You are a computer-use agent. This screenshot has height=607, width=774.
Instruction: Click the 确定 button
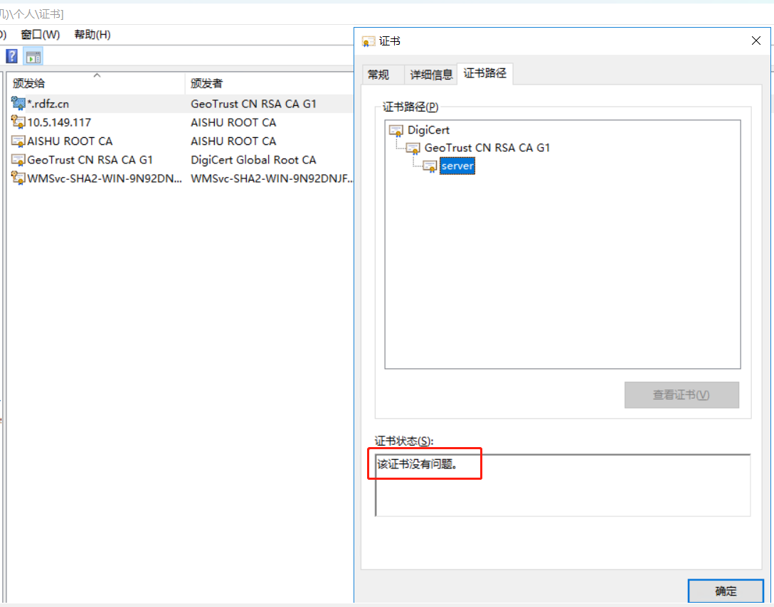(726, 591)
